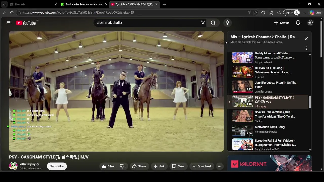View site information icon in address bar

pyautogui.click(x=19, y=13)
